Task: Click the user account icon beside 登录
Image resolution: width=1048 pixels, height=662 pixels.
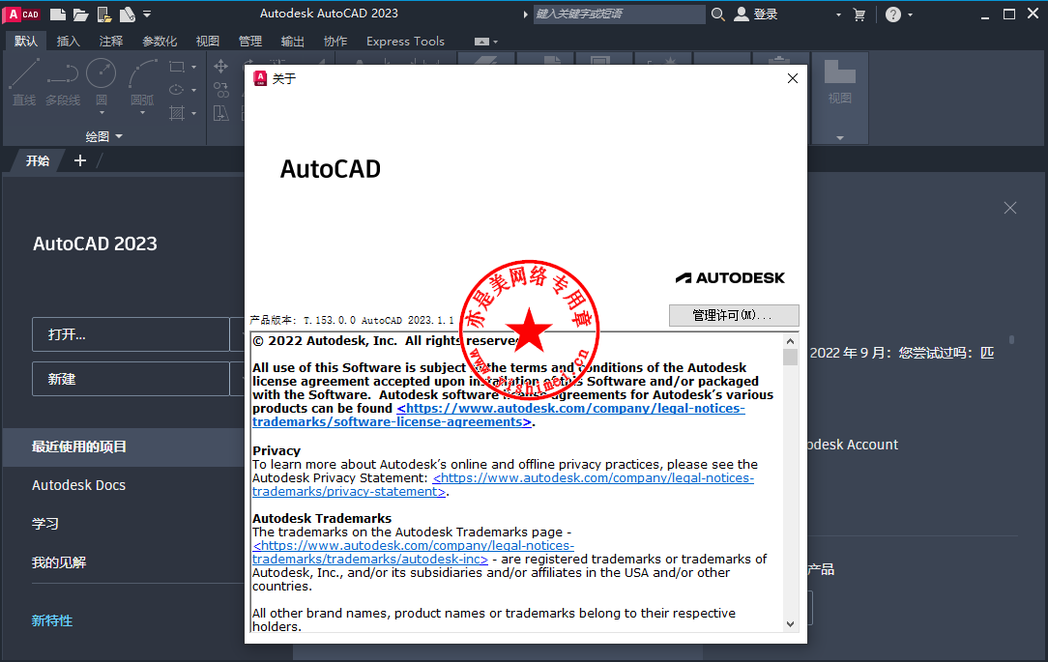Action: pos(742,14)
